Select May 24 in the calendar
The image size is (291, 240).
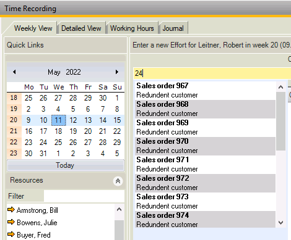coord(43,143)
